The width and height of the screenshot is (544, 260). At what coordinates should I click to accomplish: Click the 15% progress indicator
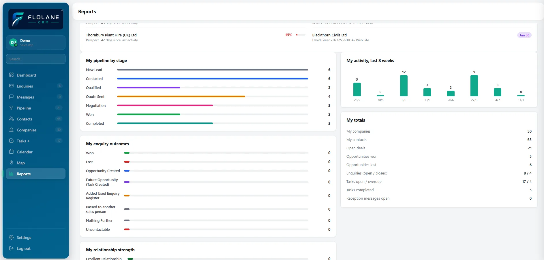(x=295, y=35)
